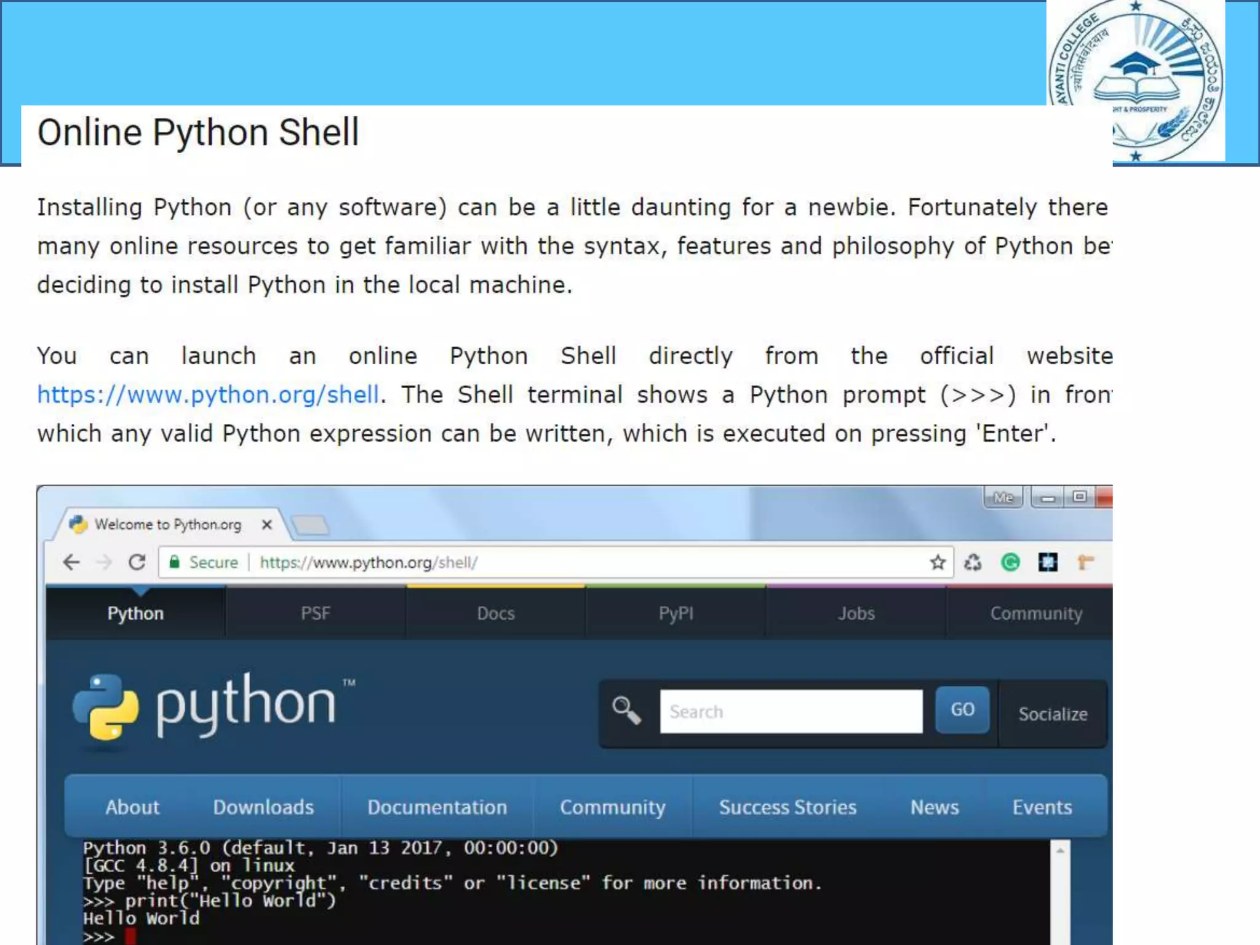Click the browser forward arrow
The height and width of the screenshot is (945, 1260).
105,562
